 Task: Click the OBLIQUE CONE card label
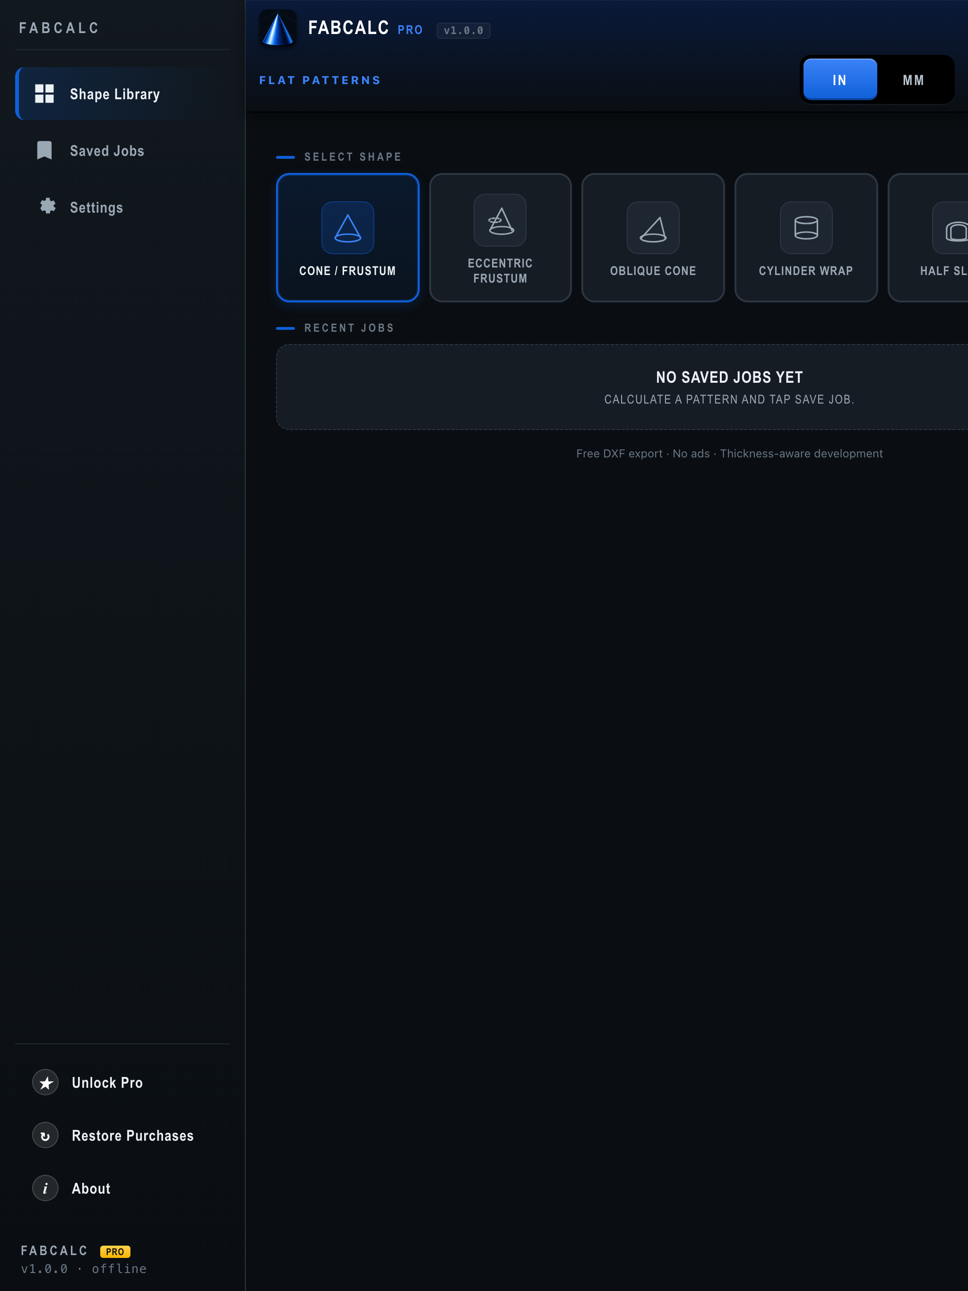coord(653,271)
